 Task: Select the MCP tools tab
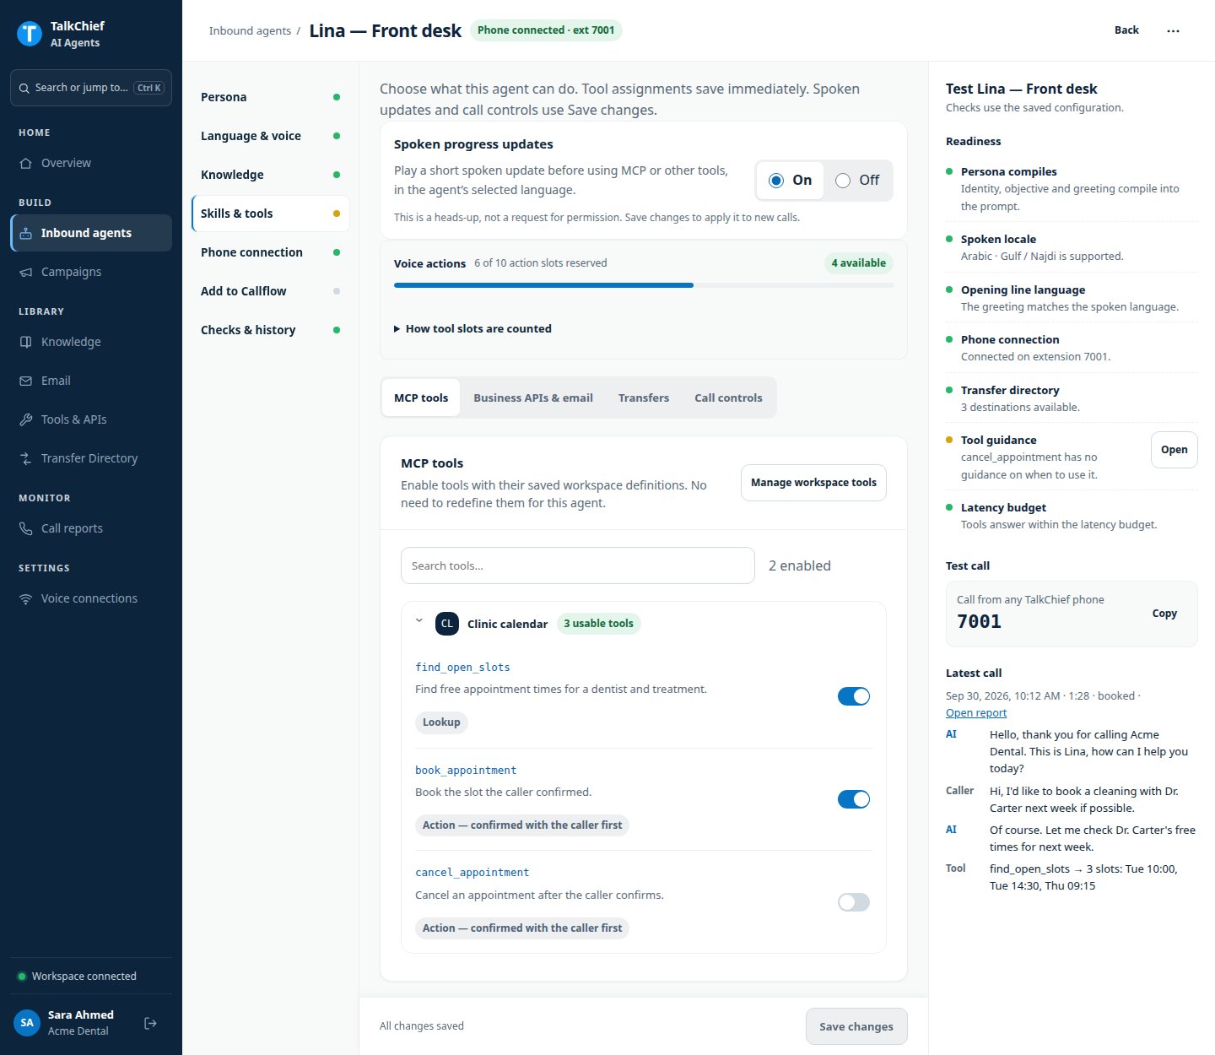[x=421, y=398]
